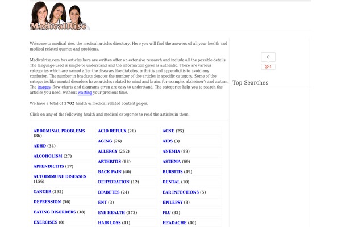Click the share count box showing 0

[268, 57]
